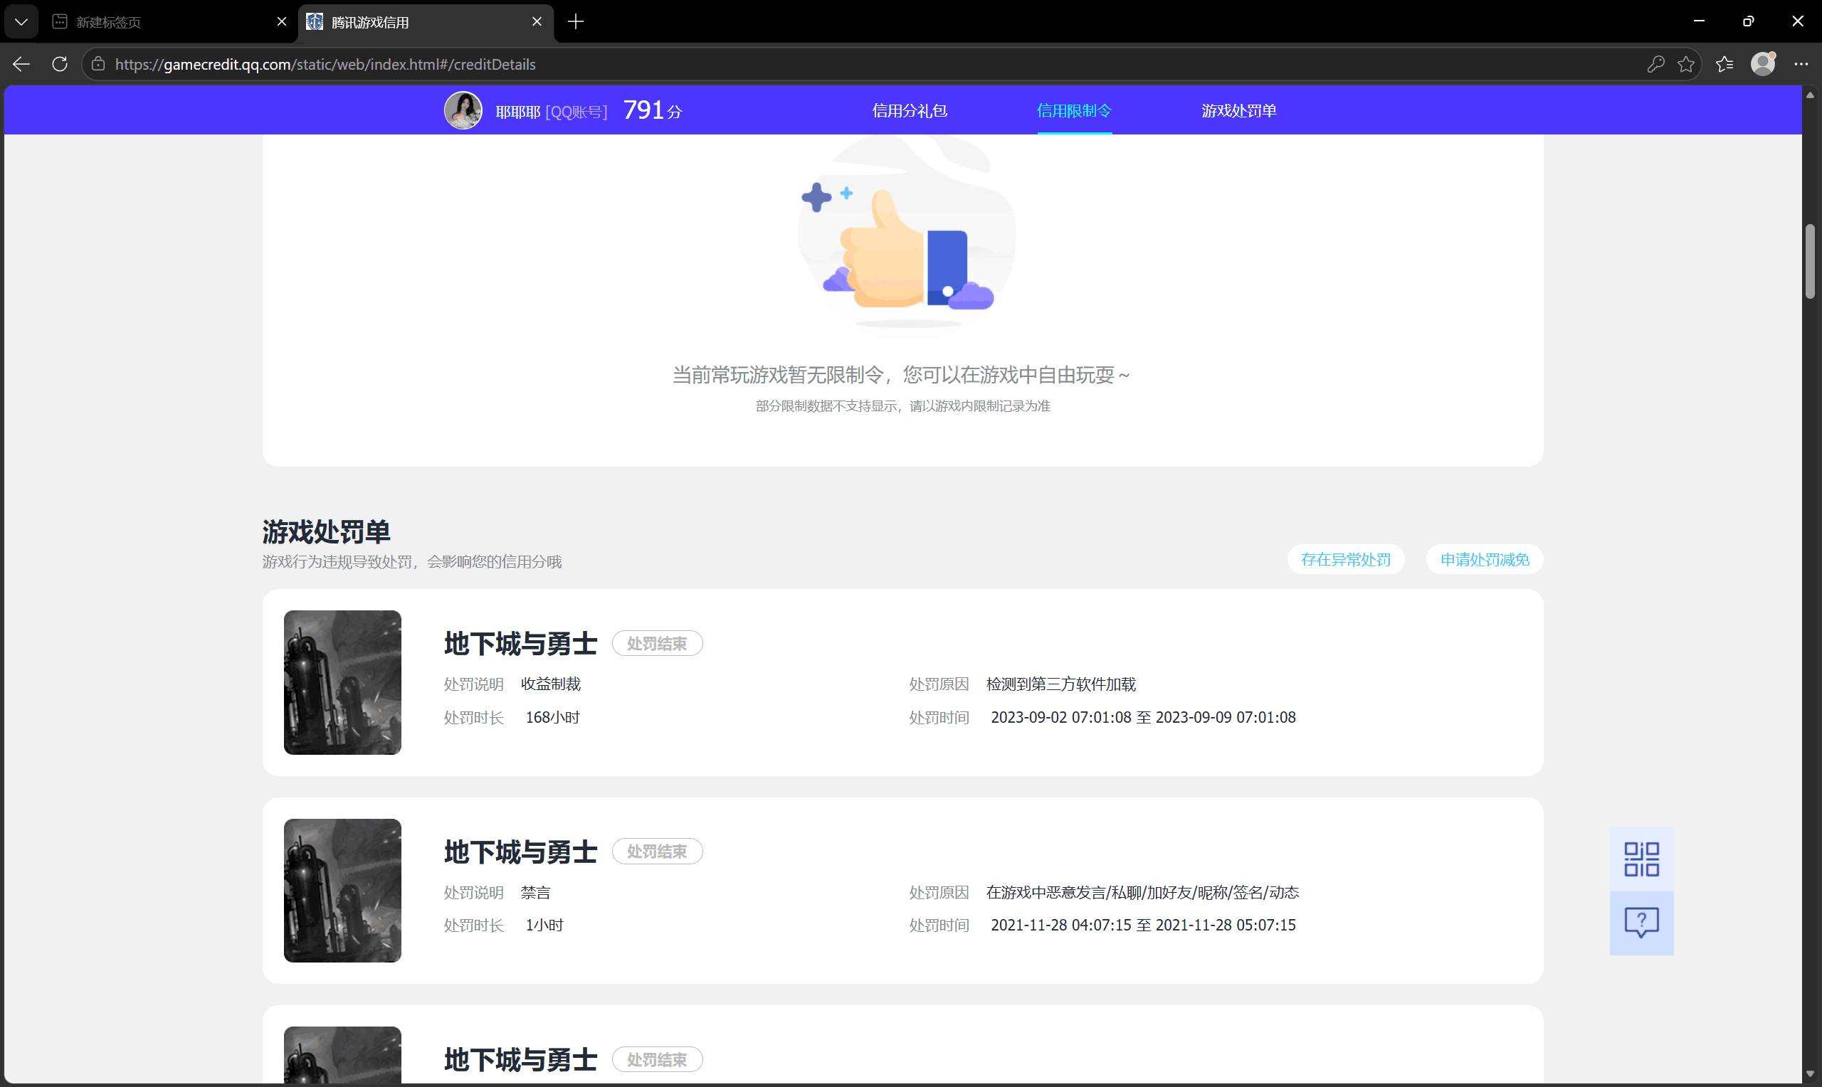Click the 791分 credit score
This screenshot has width=1822, height=1087.
pyautogui.click(x=652, y=110)
